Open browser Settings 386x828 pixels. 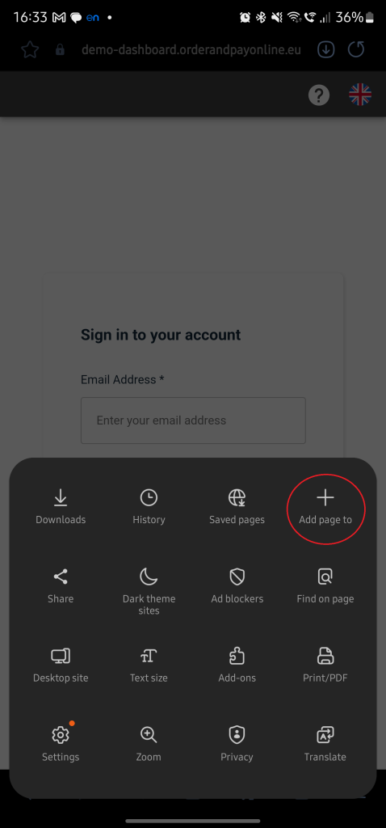point(61,744)
